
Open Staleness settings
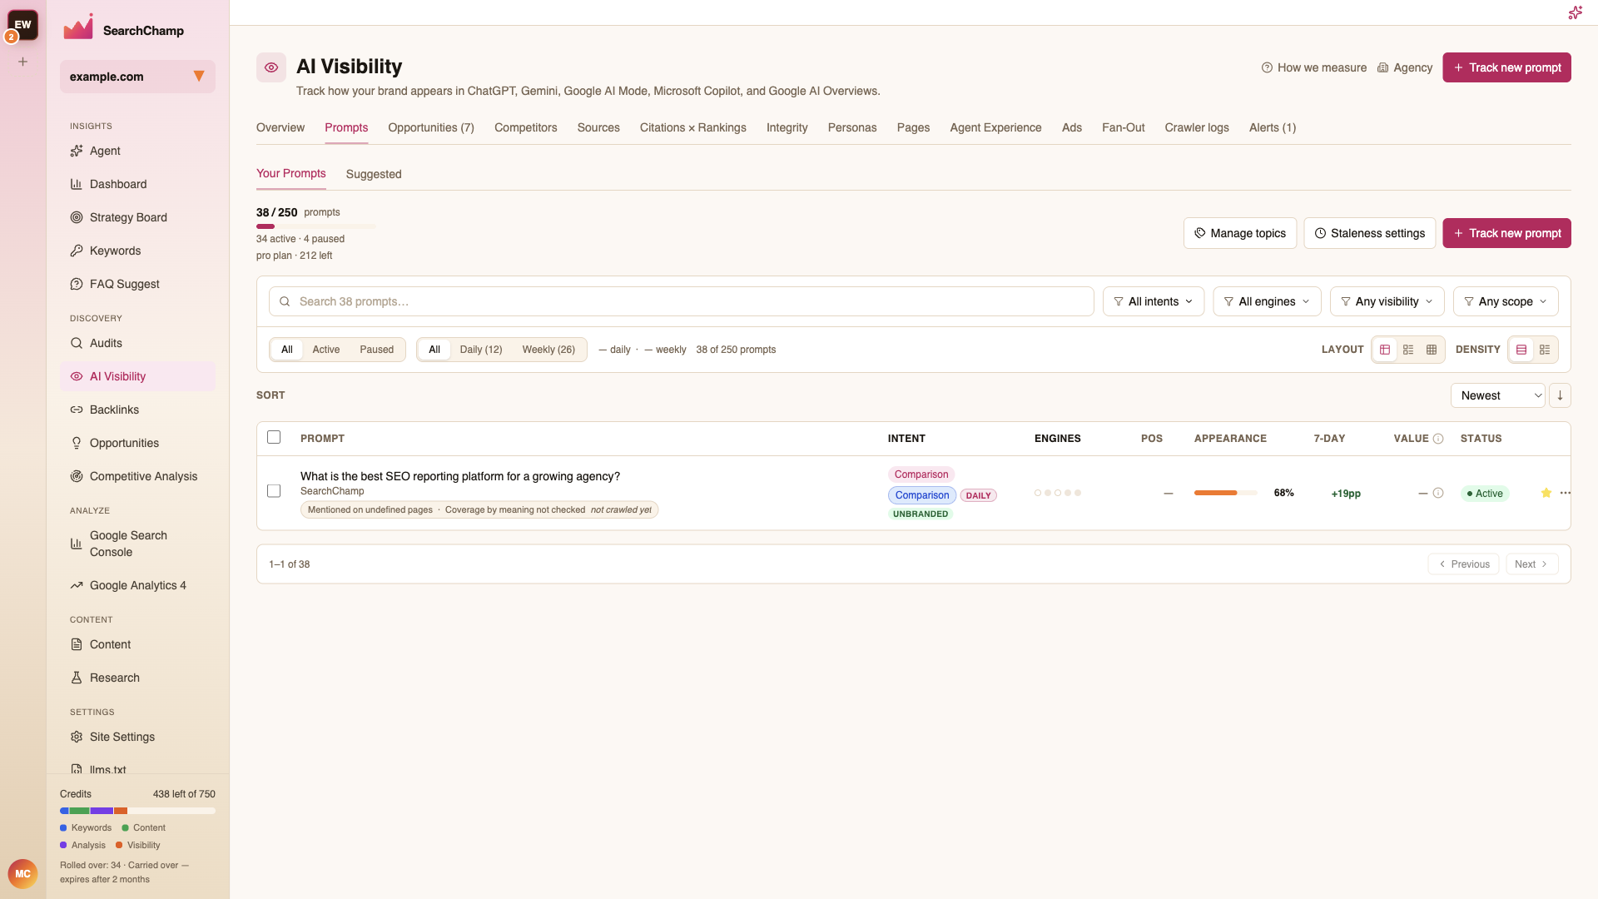coord(1370,233)
